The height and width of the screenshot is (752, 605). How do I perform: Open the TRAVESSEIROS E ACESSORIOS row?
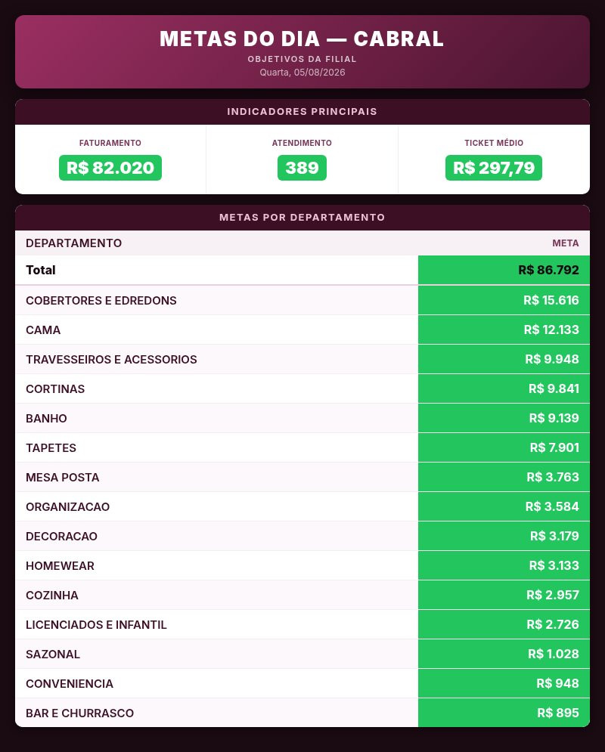302,359
